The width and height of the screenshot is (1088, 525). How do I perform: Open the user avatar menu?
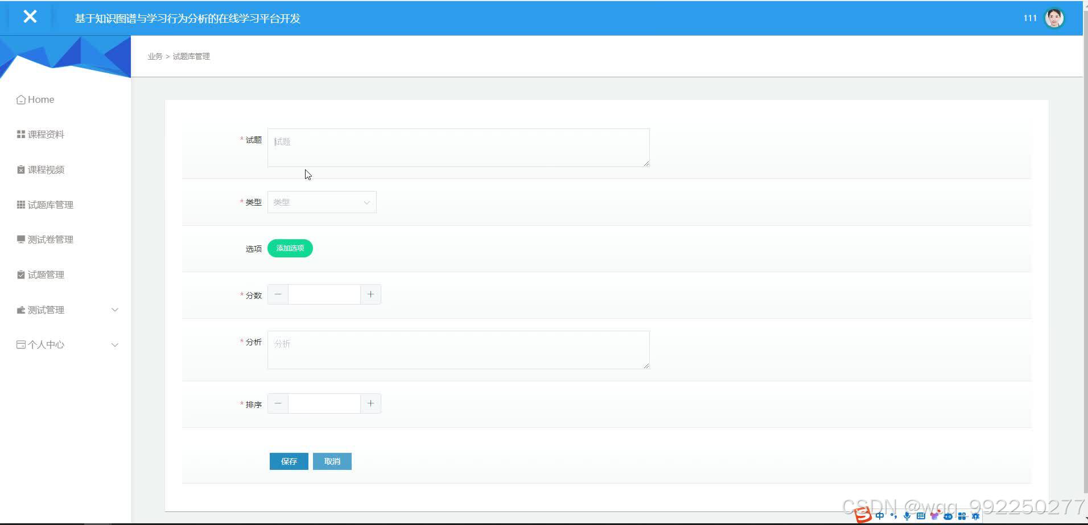coord(1054,18)
